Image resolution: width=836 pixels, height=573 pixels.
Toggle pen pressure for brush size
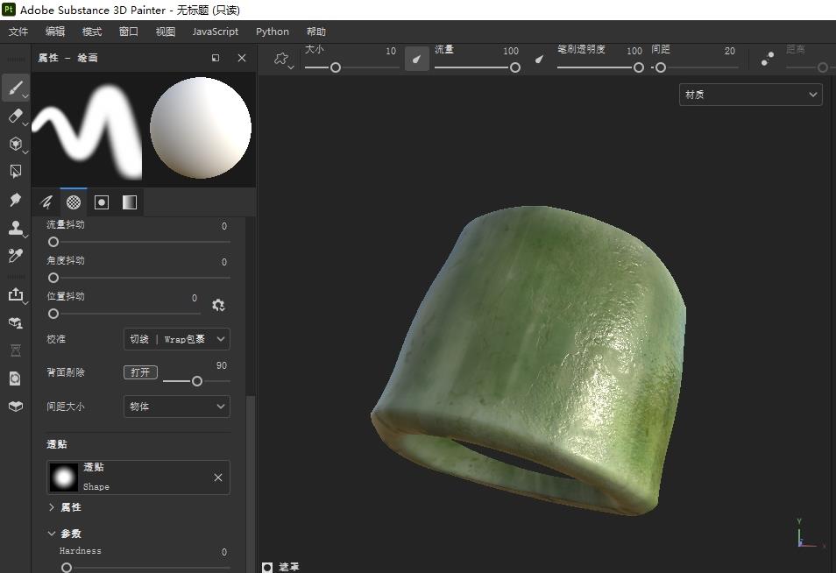pyautogui.click(x=416, y=59)
